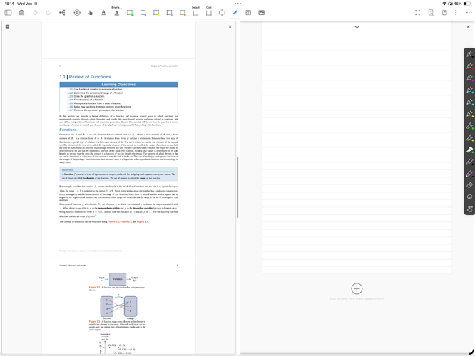Select rectangle excerpt tool with green dot
The image size is (475, 356).
tap(130, 13)
